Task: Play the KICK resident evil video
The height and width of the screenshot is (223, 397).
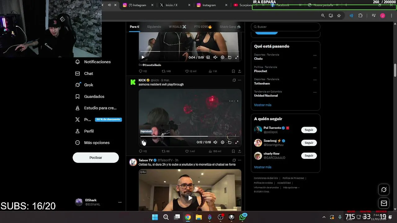Action: pos(143,142)
